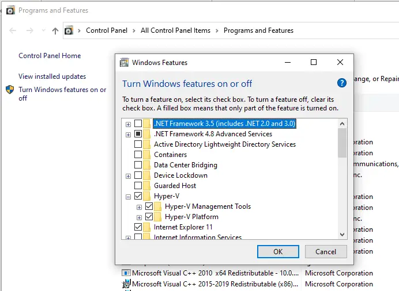Viewport: 399px width, 291px height.
Task: Disable Internet Explorer 11 checkbox
Action: pyautogui.click(x=138, y=227)
